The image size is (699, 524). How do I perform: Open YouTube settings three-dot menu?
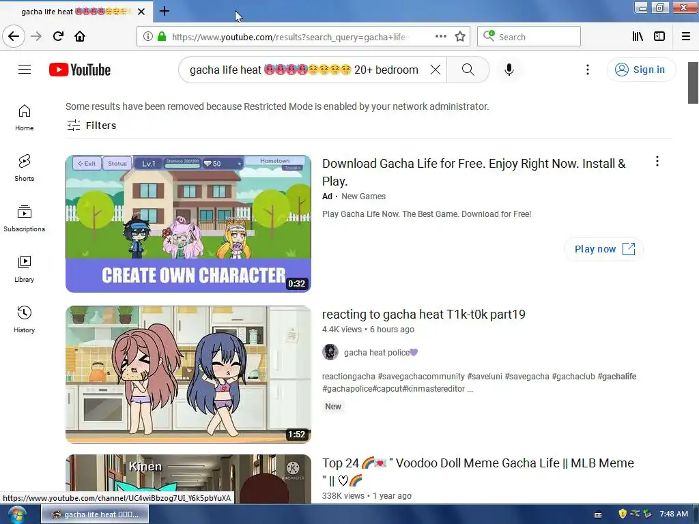tap(588, 70)
